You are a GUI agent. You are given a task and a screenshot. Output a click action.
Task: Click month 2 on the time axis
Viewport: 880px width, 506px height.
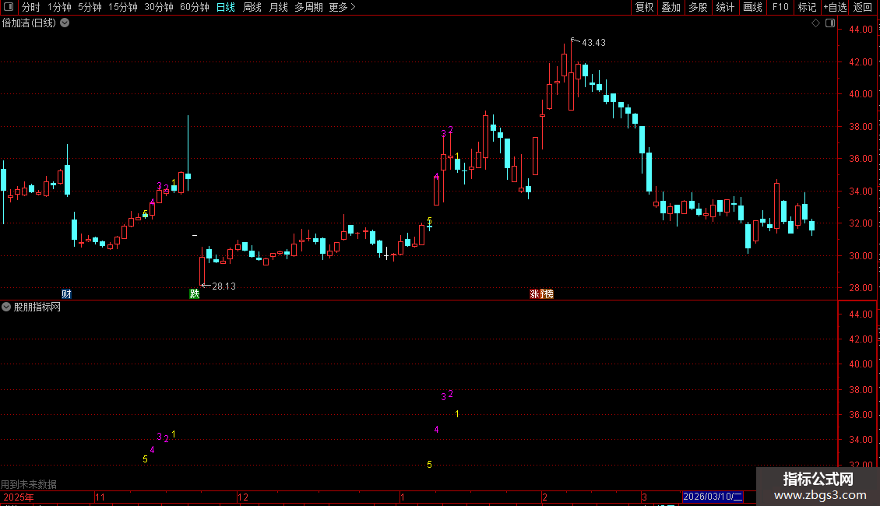(x=544, y=497)
